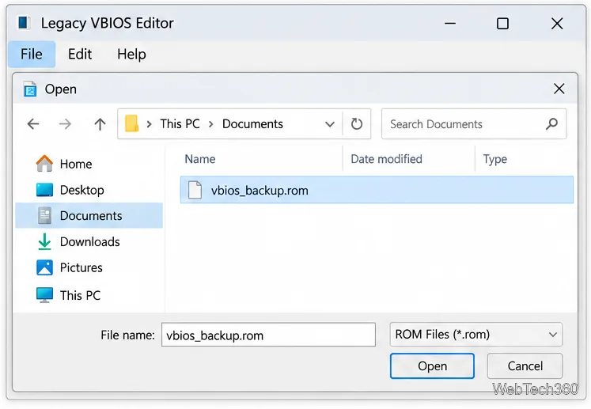Select This PC in the navigation pane
The height and width of the screenshot is (409, 591).
[x=89, y=295]
